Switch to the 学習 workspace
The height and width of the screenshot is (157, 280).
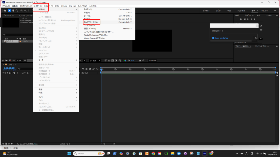(229, 11)
